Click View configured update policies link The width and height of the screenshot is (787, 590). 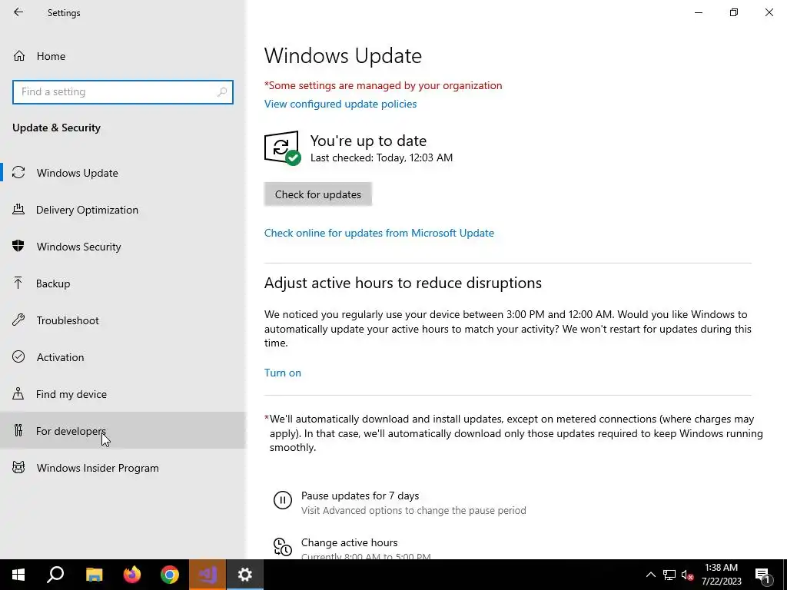coord(340,104)
